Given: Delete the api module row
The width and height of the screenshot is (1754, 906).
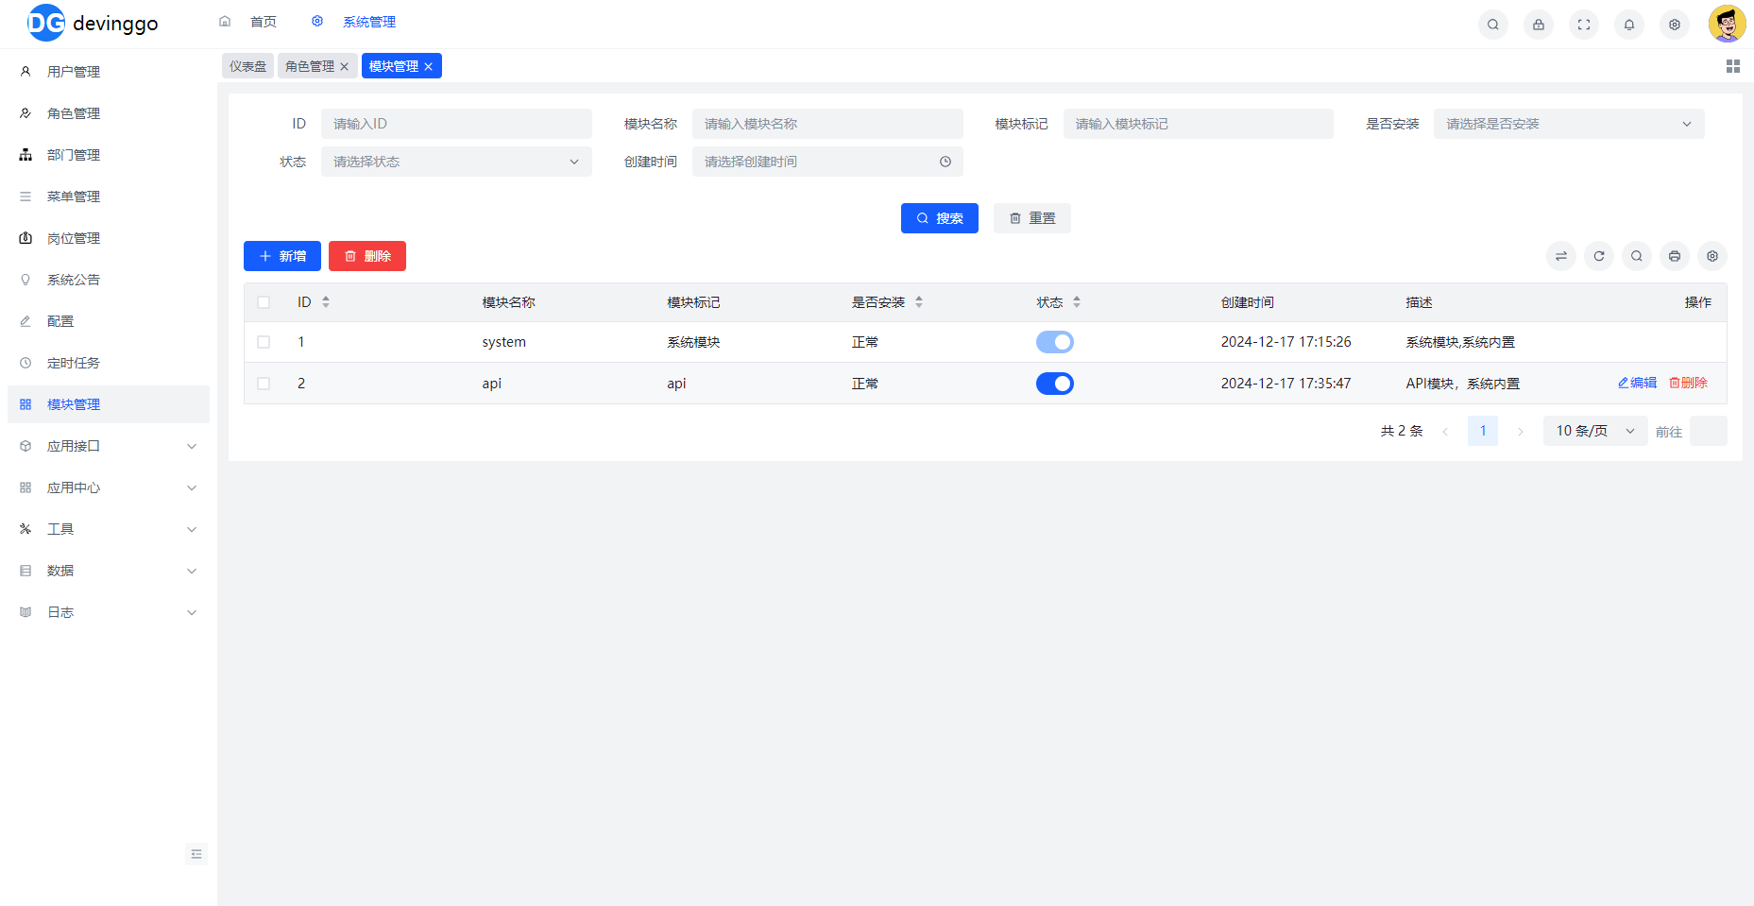Looking at the screenshot, I should pyautogui.click(x=1688, y=383).
